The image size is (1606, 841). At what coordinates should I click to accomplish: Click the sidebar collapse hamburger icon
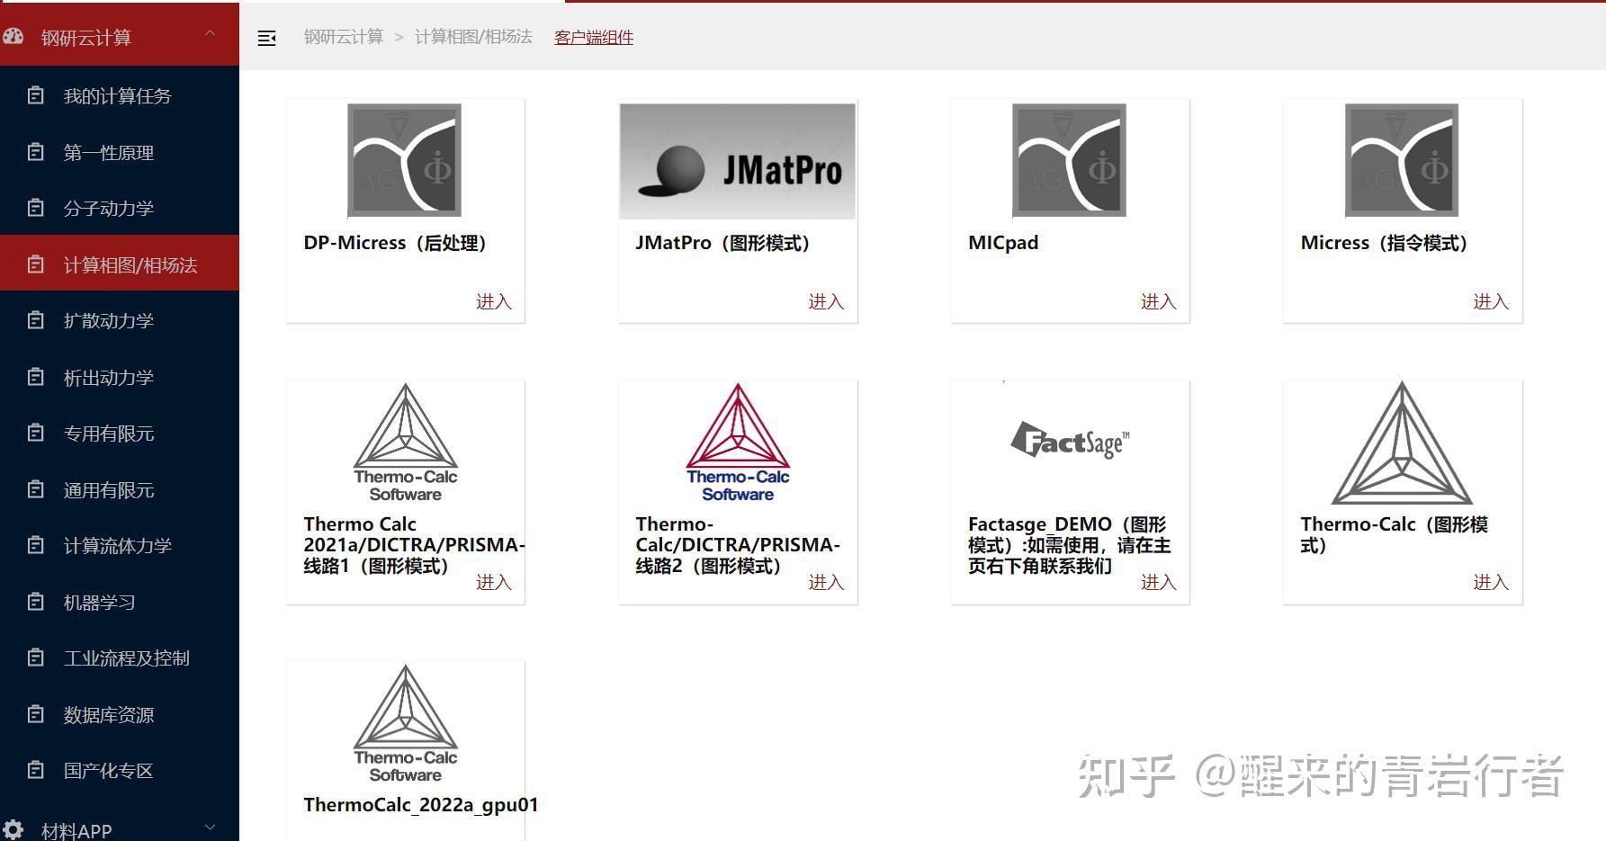coord(266,38)
